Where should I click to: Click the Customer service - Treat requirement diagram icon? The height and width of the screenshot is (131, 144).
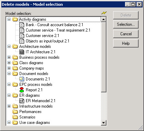[x=22, y=30]
